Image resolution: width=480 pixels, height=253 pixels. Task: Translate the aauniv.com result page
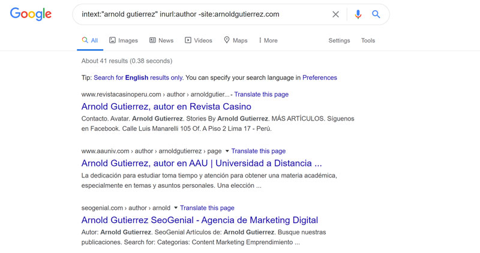pos(259,151)
